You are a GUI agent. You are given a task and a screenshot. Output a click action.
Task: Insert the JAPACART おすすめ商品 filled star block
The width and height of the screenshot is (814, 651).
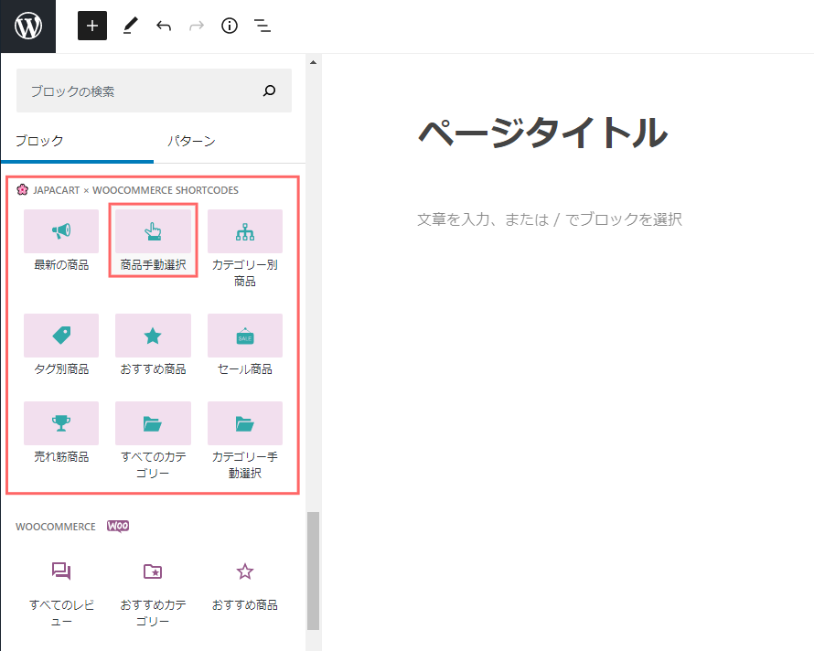[153, 345]
